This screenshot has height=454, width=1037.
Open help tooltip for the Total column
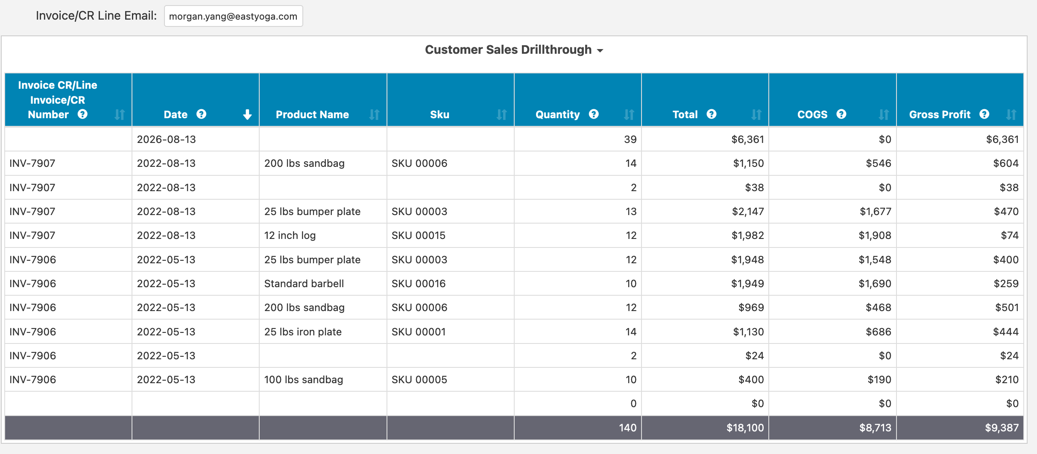pos(711,114)
